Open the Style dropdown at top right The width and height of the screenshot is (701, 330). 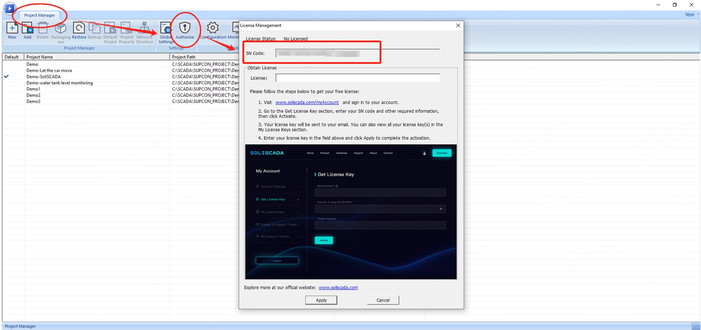pyautogui.click(x=692, y=15)
